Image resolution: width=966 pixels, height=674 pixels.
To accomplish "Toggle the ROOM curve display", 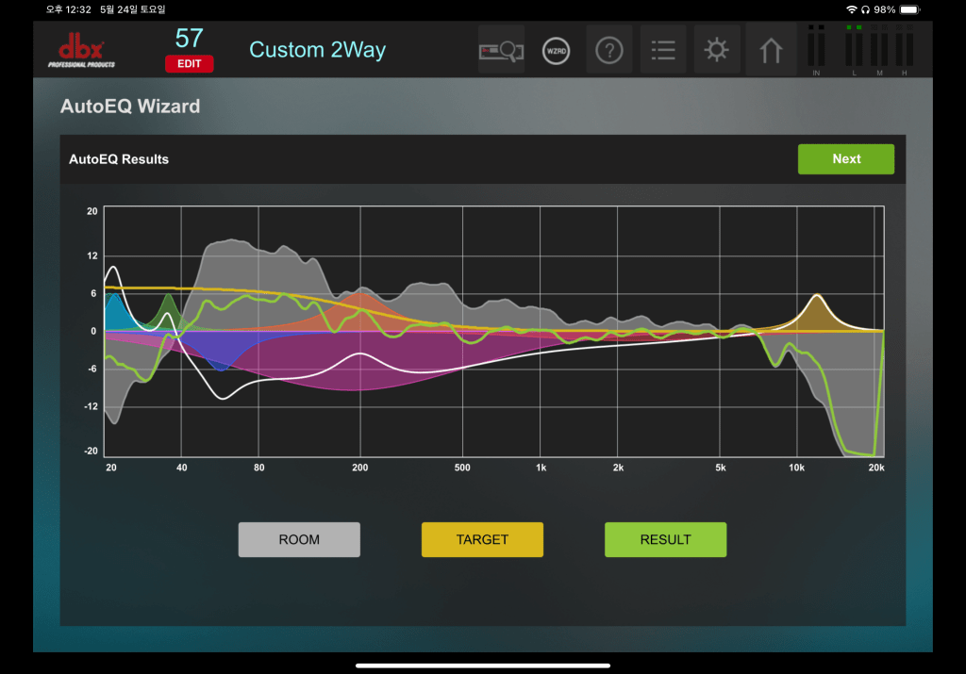I will point(299,539).
